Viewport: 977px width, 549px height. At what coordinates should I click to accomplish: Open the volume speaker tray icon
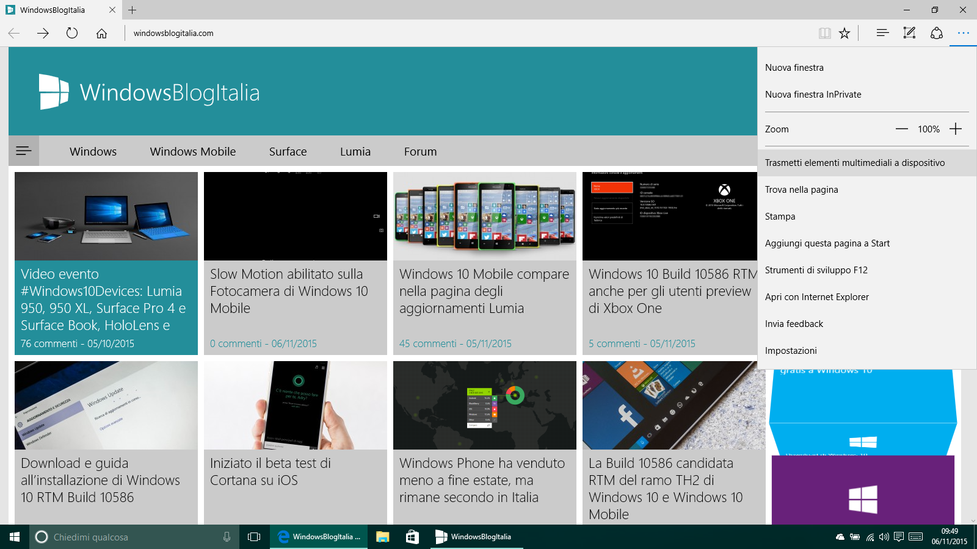point(884,537)
